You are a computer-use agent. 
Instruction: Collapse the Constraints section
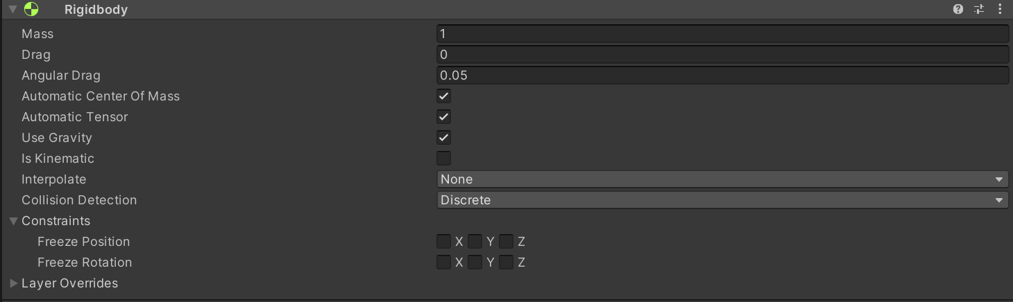click(14, 221)
